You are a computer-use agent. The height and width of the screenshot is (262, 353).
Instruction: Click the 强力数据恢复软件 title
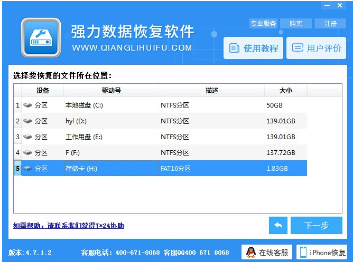[132, 32]
